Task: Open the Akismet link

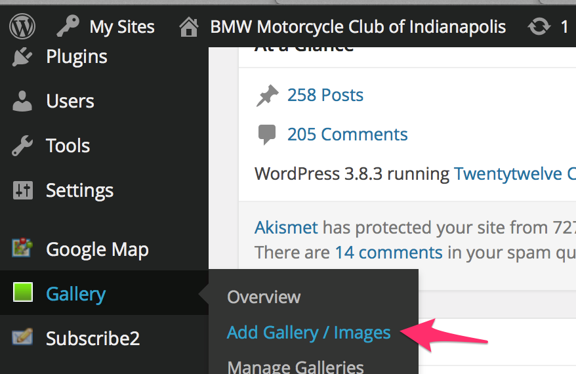Action: (x=286, y=228)
